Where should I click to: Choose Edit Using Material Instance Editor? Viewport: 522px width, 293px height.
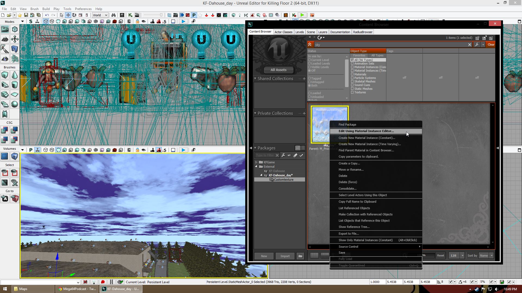coord(366,131)
